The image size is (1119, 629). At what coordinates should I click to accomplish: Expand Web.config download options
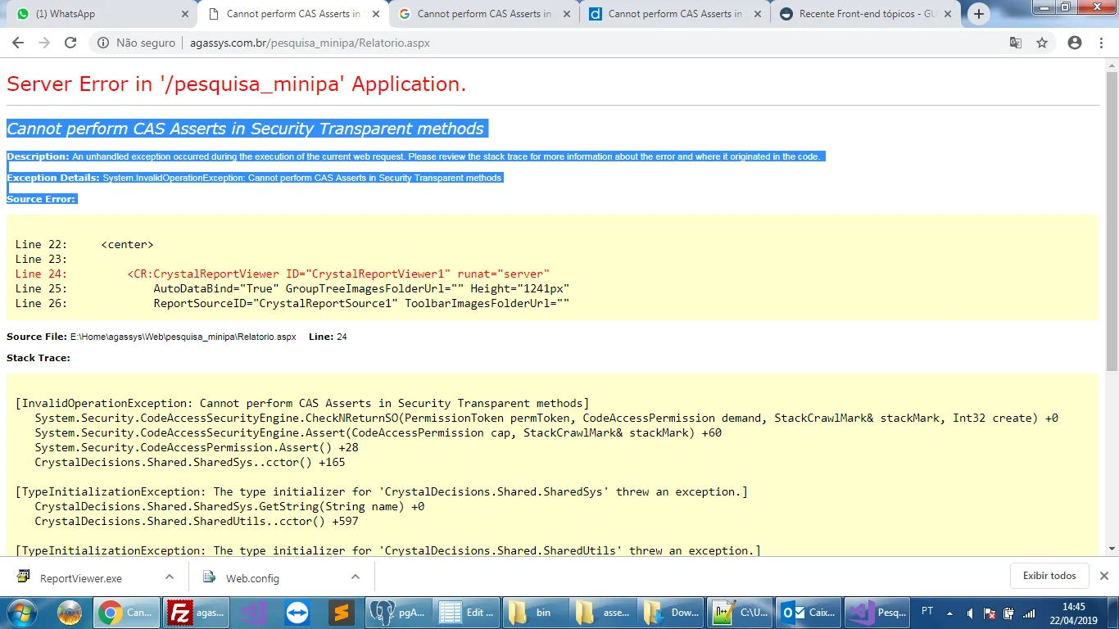pos(356,577)
